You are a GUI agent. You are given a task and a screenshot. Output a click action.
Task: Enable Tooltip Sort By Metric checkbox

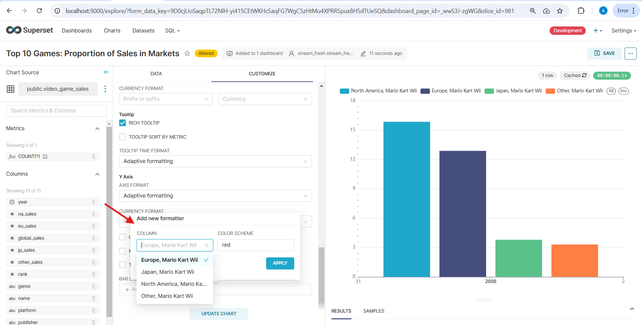(x=123, y=137)
